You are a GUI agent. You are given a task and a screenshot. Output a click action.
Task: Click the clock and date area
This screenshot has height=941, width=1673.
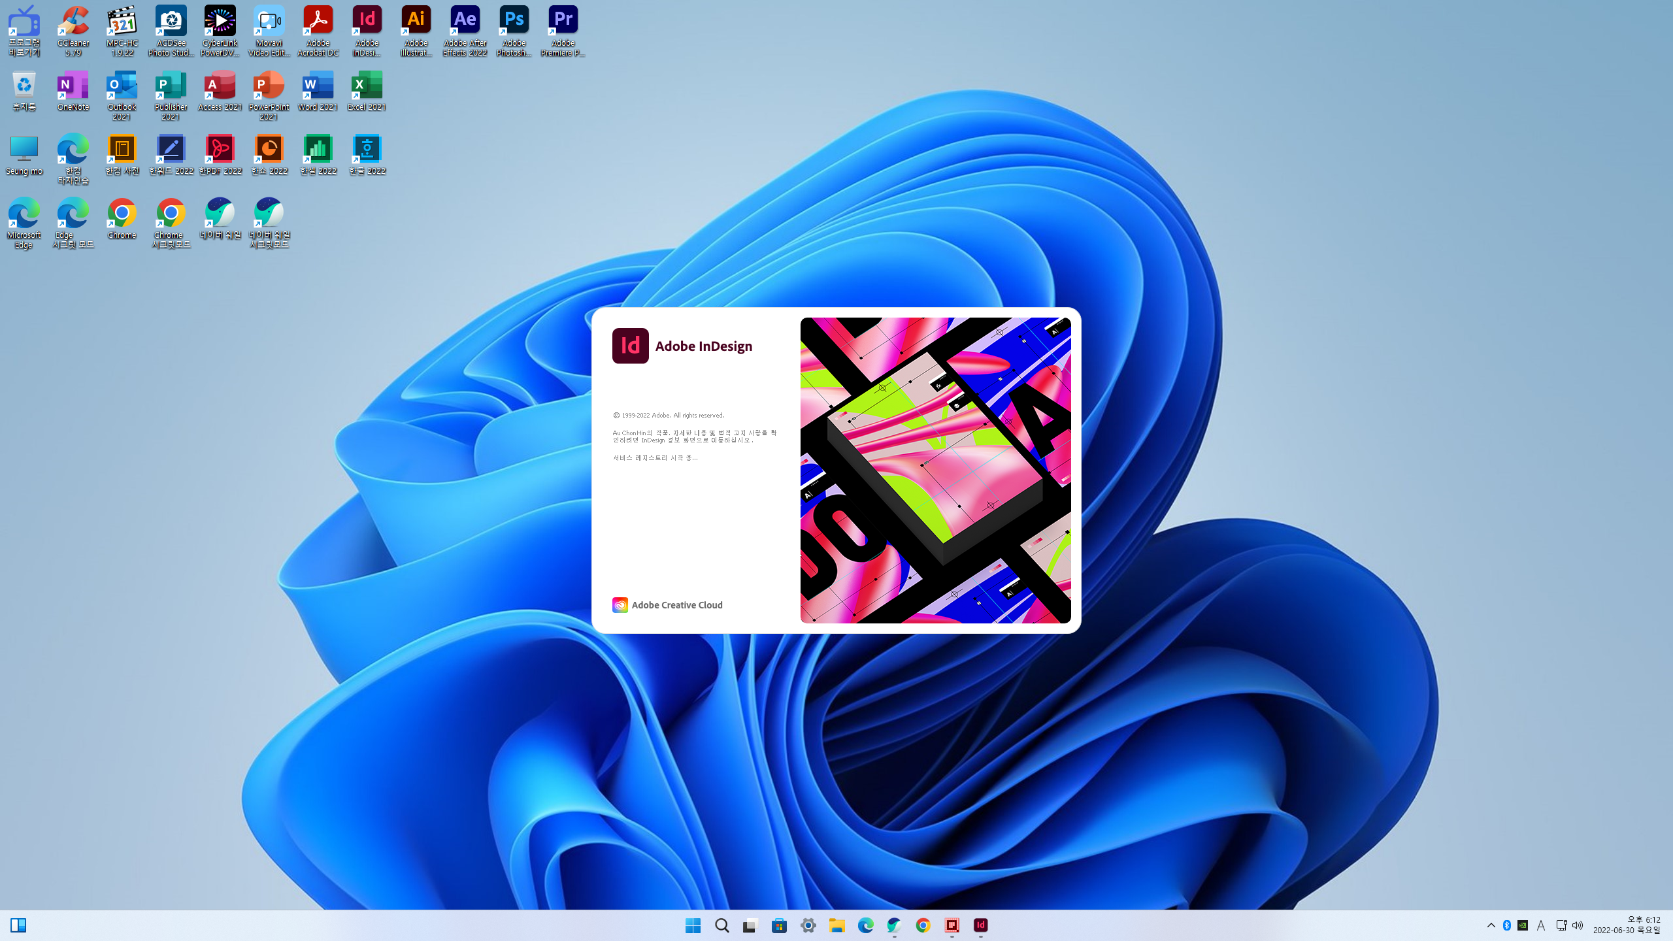click(x=1626, y=925)
